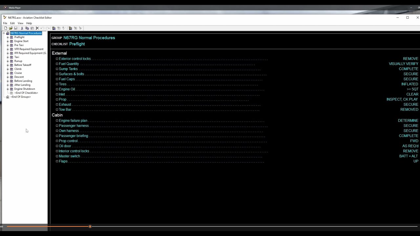The height and width of the screenshot is (236, 420).
Task: Click the Cabin section heading
Action: coord(57,115)
